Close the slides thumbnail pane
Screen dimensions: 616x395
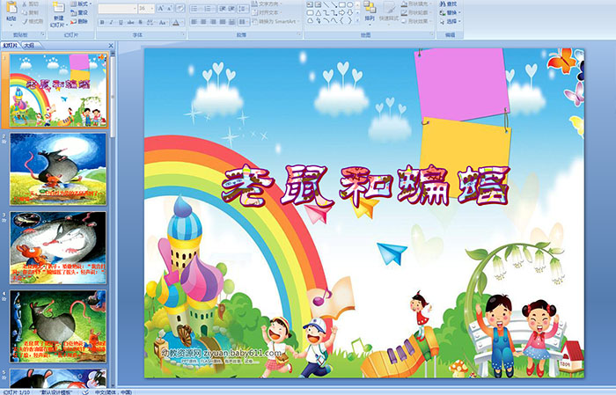[111, 46]
